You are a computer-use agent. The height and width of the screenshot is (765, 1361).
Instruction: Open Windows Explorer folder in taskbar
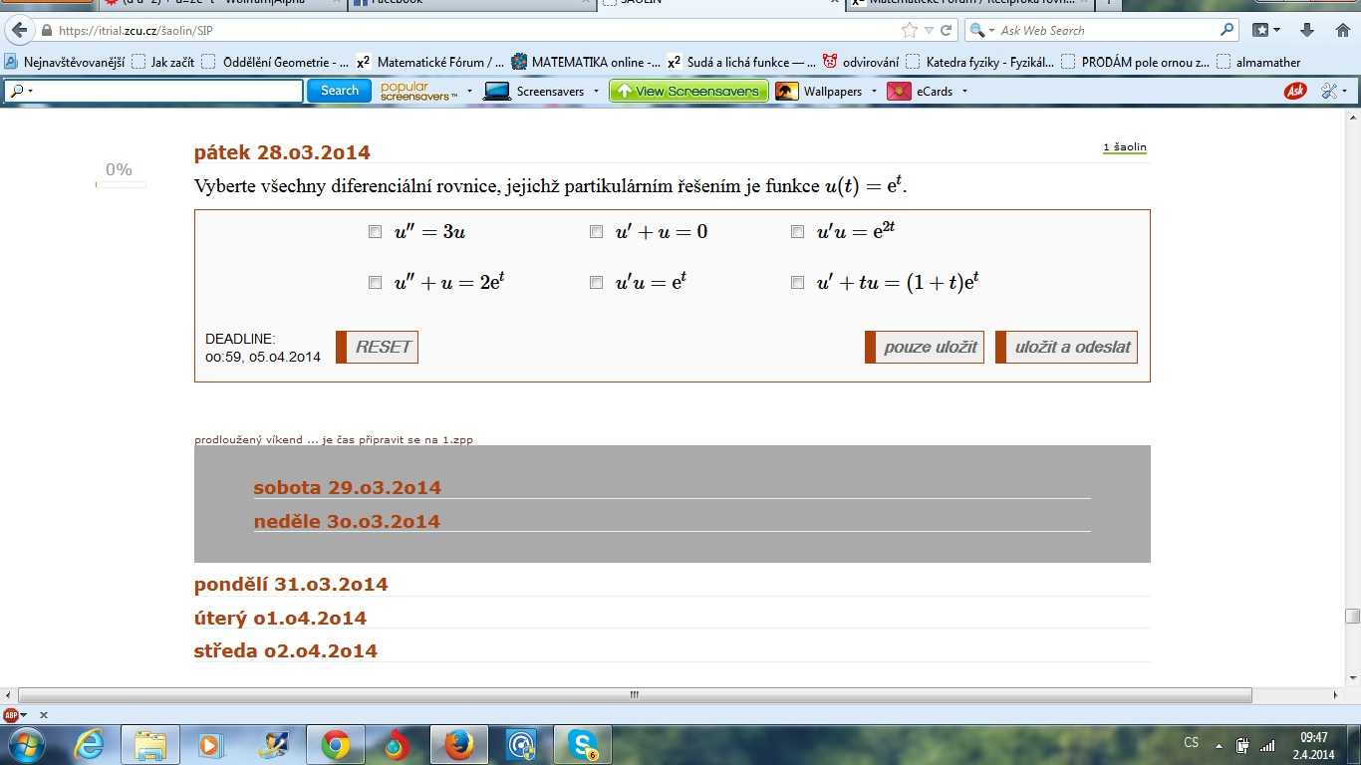150,745
